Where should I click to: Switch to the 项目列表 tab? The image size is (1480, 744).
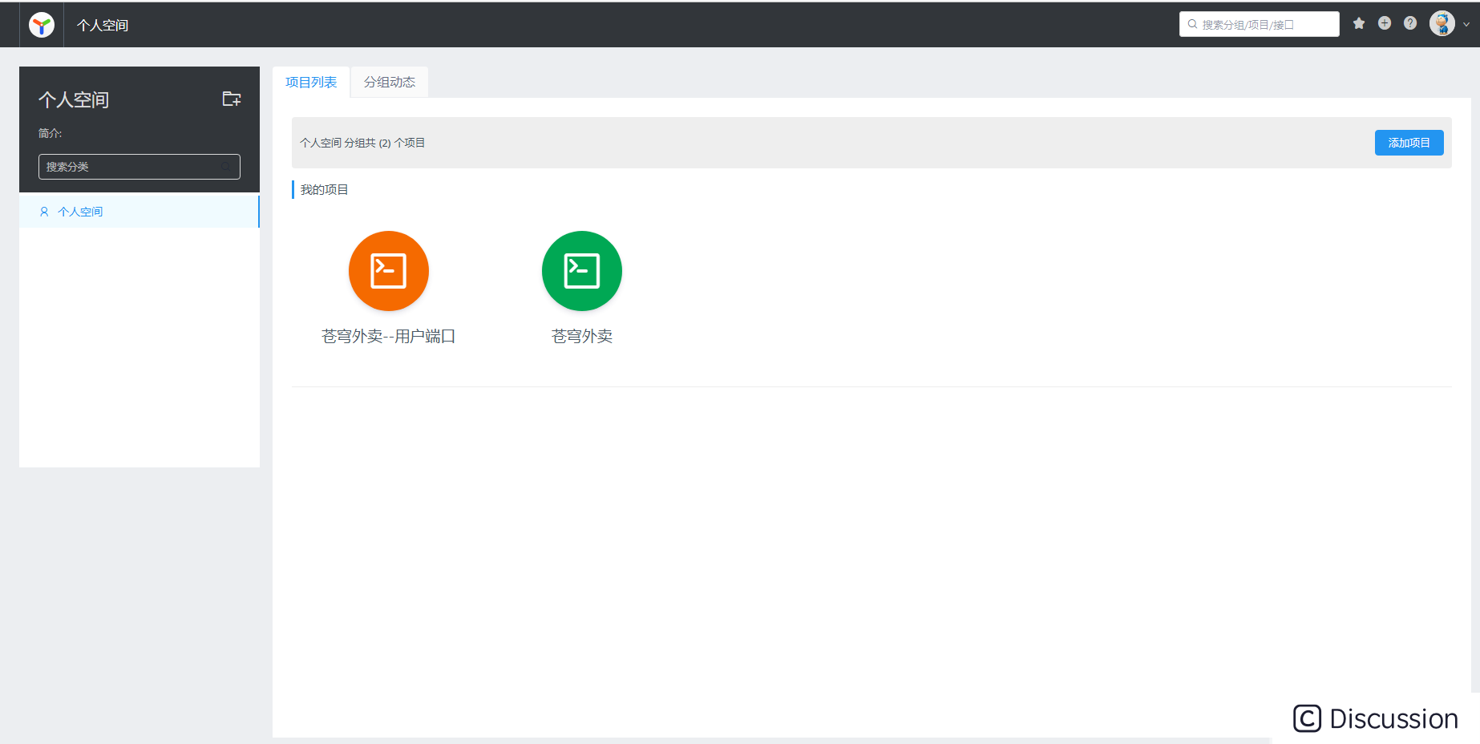310,81
